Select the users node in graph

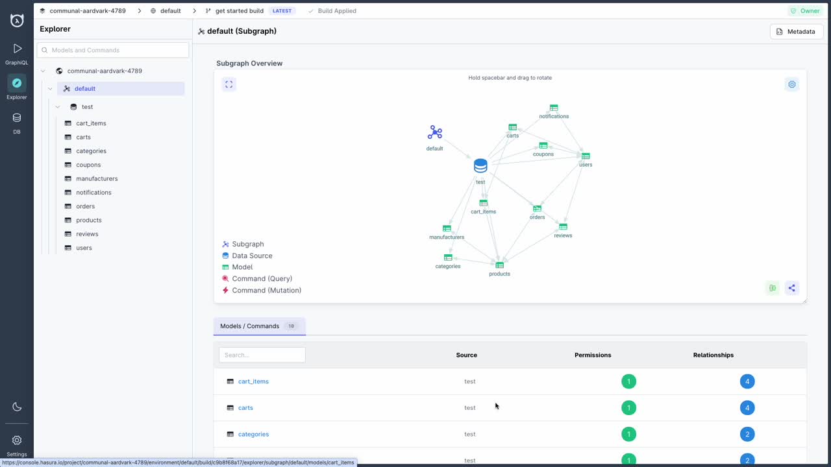(586, 156)
